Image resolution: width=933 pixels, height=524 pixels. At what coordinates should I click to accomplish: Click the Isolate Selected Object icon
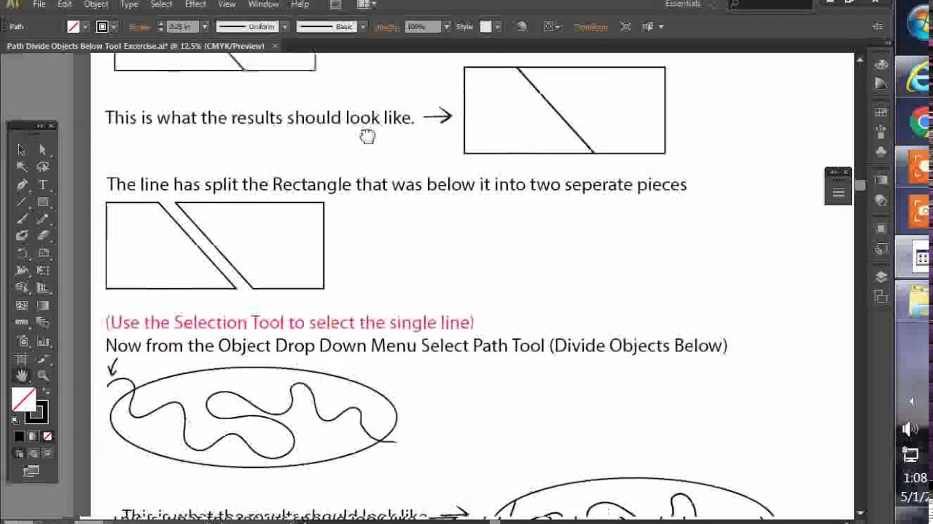(x=625, y=27)
